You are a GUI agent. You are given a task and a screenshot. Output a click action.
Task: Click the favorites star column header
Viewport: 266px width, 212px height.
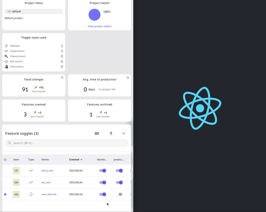pyautogui.click(x=5, y=160)
